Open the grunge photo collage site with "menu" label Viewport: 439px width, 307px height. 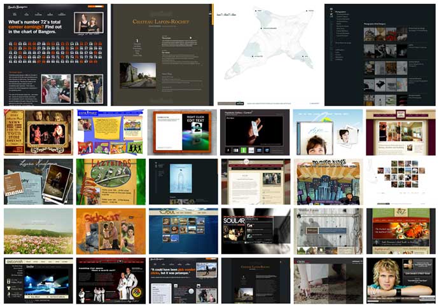tap(38, 182)
